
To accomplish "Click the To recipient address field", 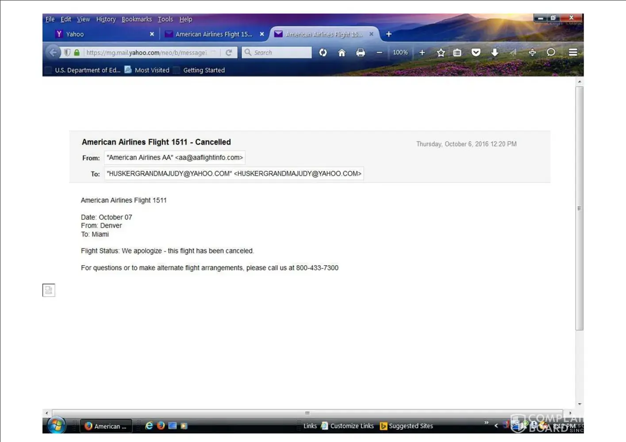I will point(234,174).
